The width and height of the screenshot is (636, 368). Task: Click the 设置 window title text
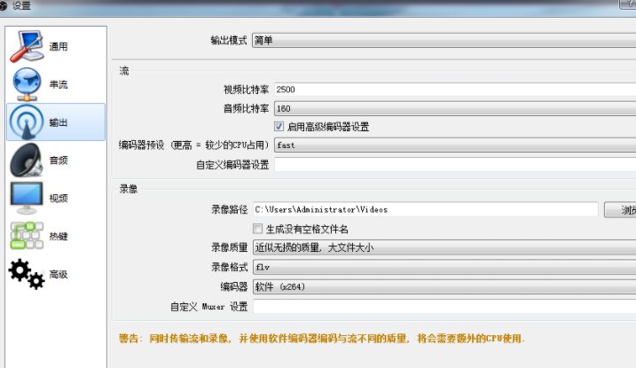pyautogui.click(x=21, y=5)
